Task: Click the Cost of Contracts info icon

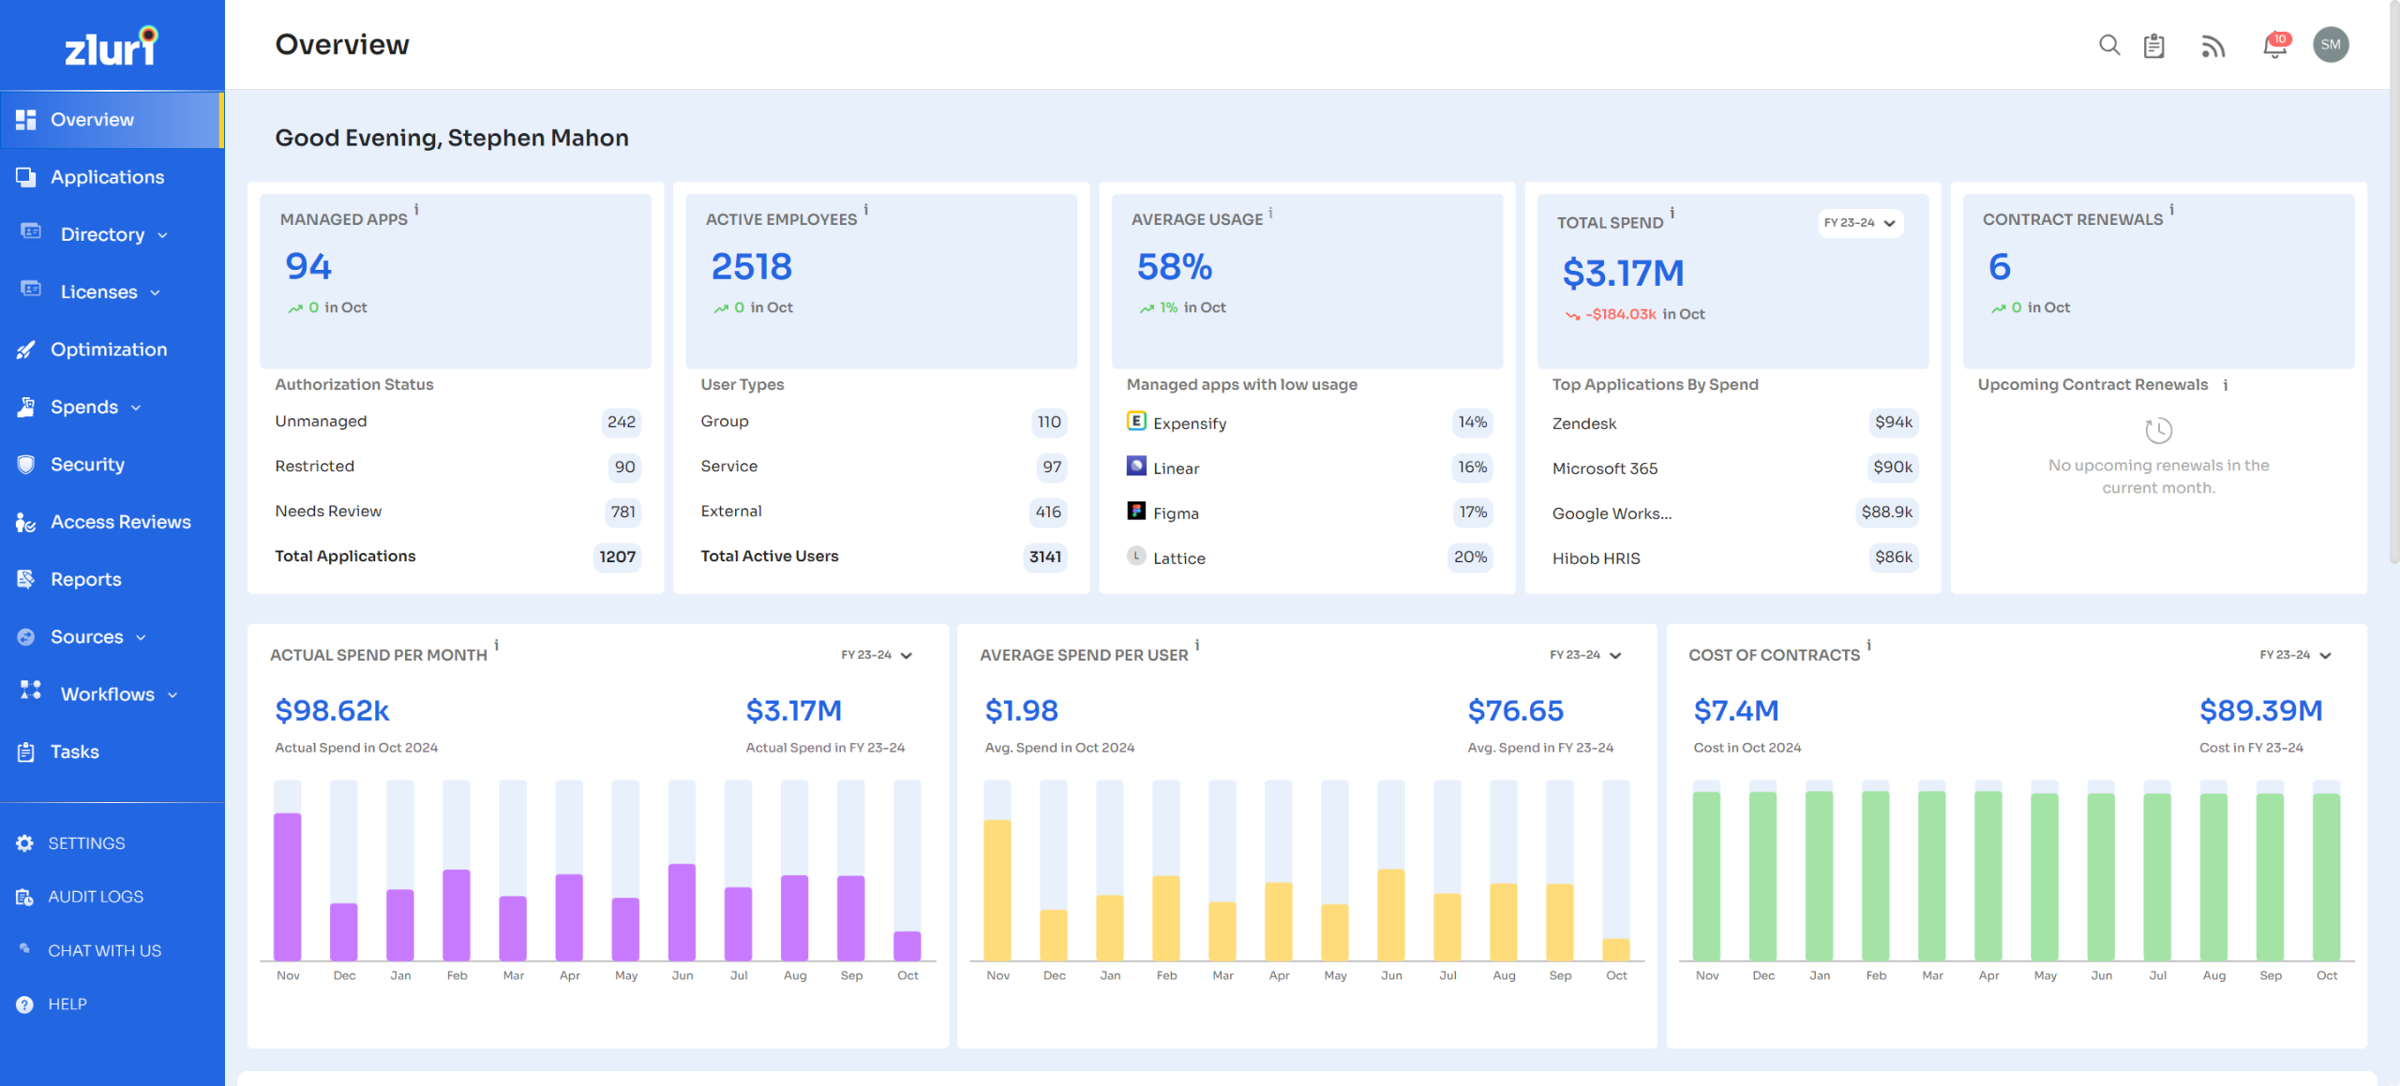Action: click(x=1868, y=646)
